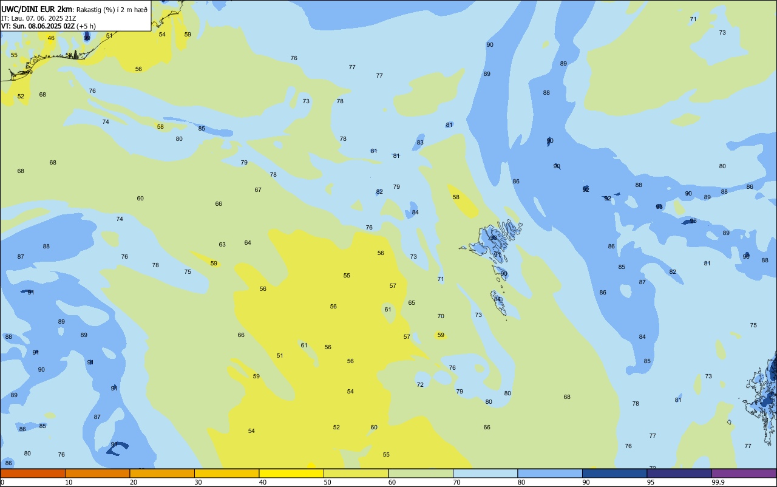Select the purple legend swatch above 99.9

[744, 473]
